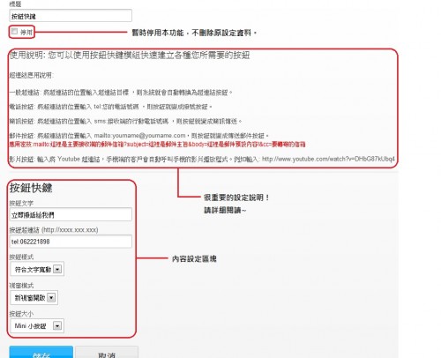The width and height of the screenshot is (441, 358).
Task: Click the arrow on the 按鈕樣式 combo box
Action: coord(57,269)
